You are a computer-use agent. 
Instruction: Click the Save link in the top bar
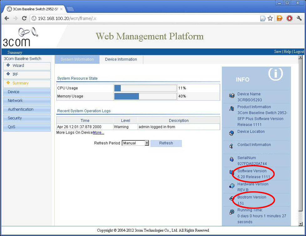(278, 52)
